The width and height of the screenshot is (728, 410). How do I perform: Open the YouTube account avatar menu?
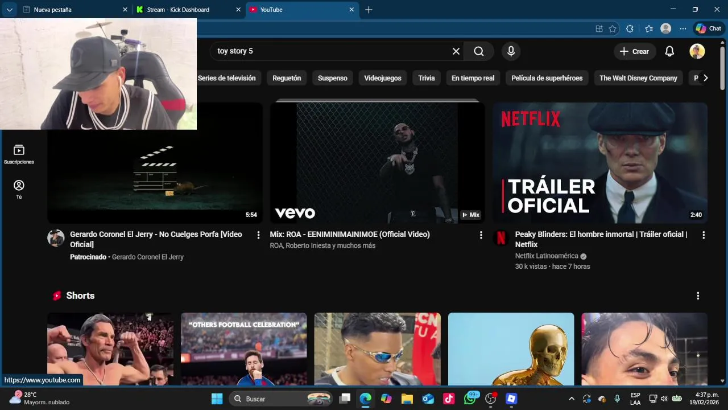(697, 51)
